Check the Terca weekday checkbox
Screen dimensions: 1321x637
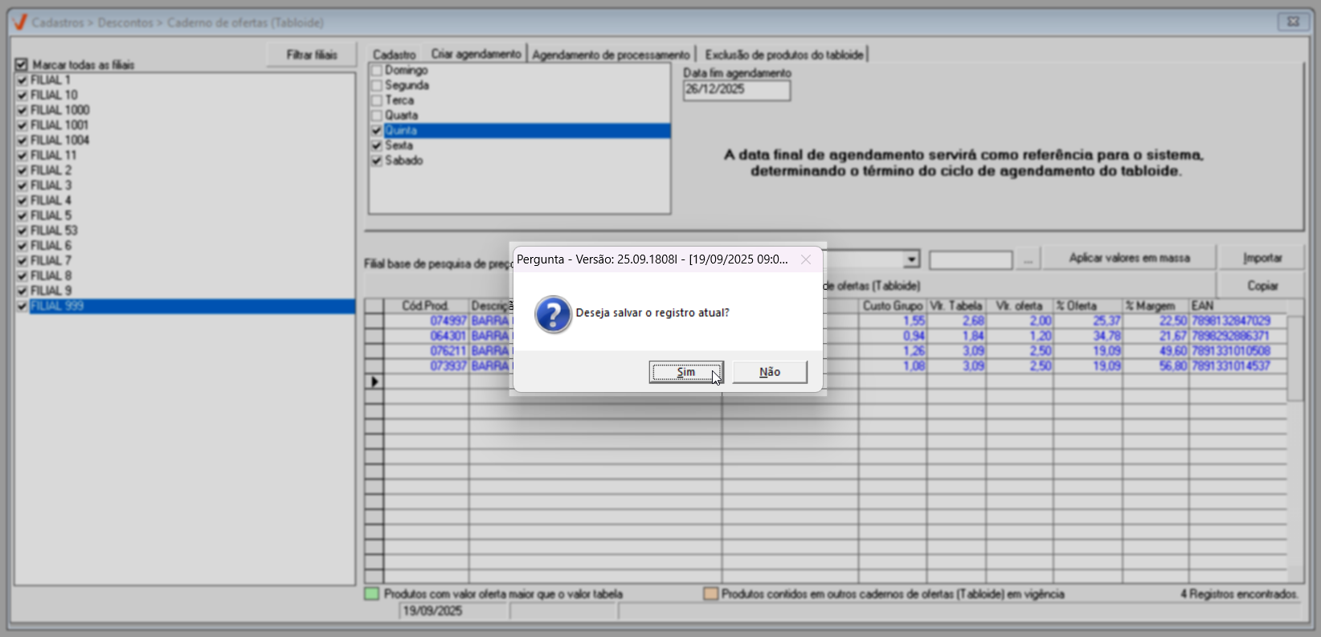tap(376, 100)
